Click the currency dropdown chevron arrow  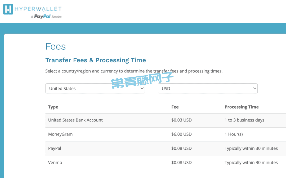(x=255, y=88)
